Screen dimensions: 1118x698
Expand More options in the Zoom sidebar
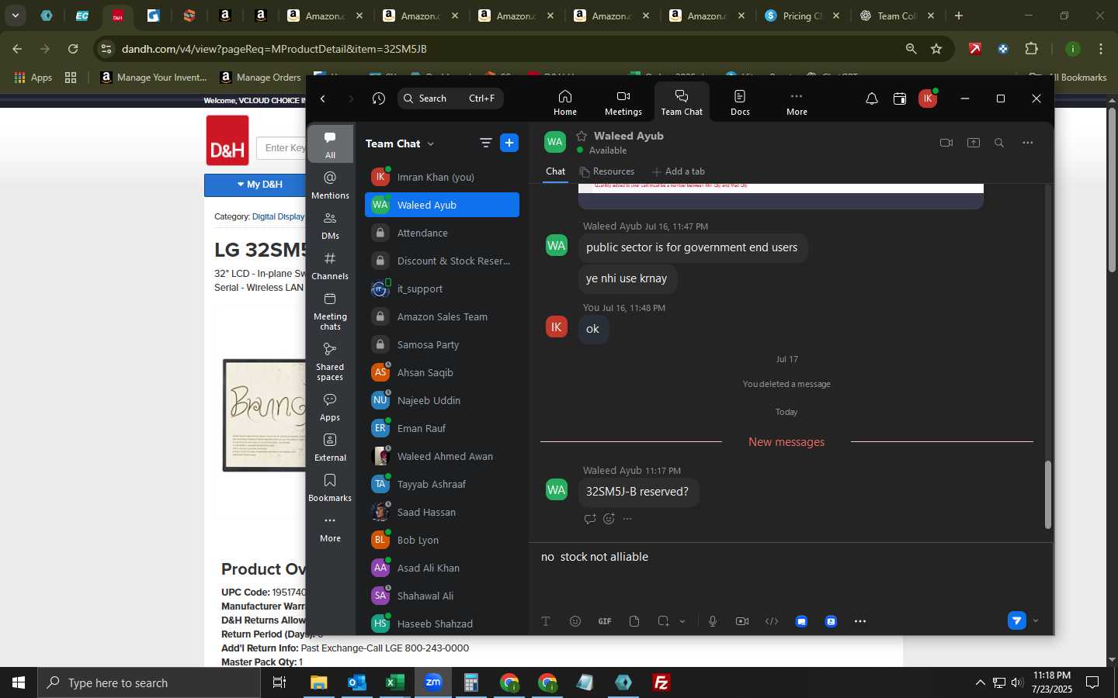tap(330, 528)
